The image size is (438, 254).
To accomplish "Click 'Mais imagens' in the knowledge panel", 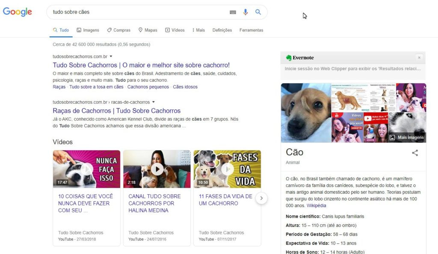I will point(407,137).
